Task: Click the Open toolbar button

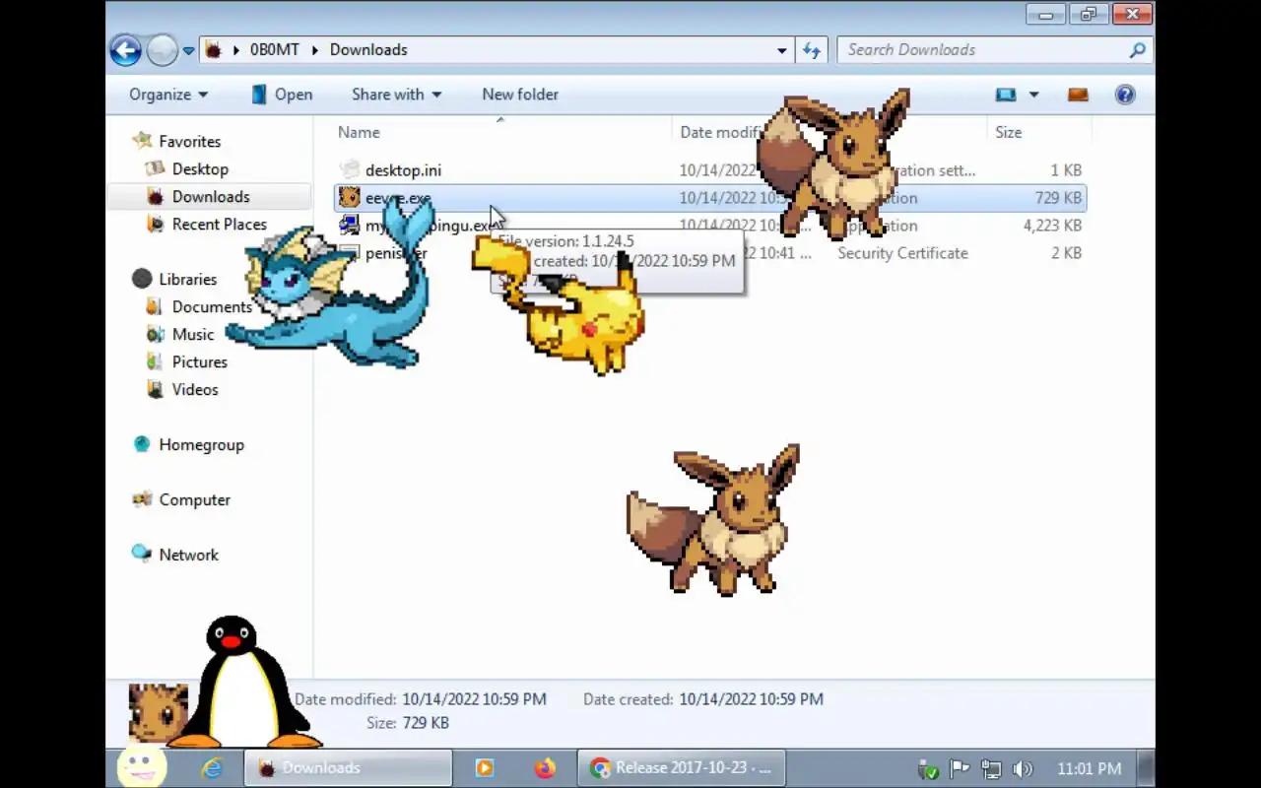Action: pyautogui.click(x=282, y=95)
